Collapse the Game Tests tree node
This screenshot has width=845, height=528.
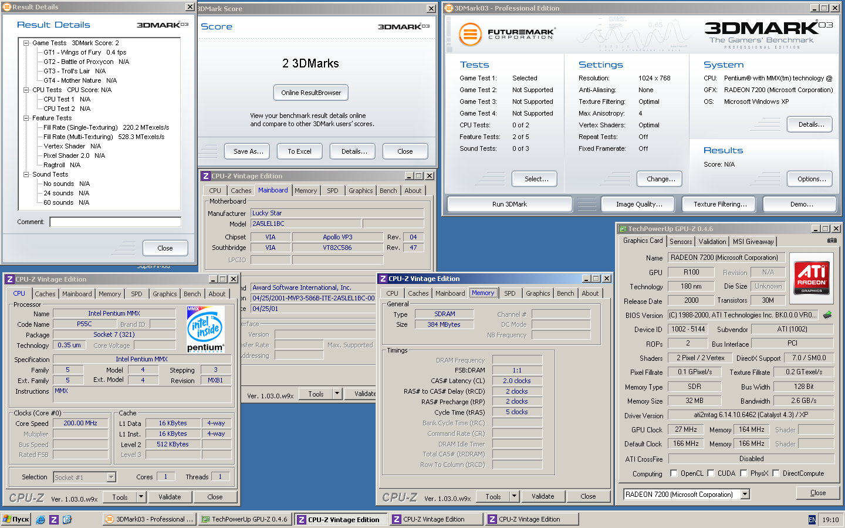pyautogui.click(x=26, y=43)
